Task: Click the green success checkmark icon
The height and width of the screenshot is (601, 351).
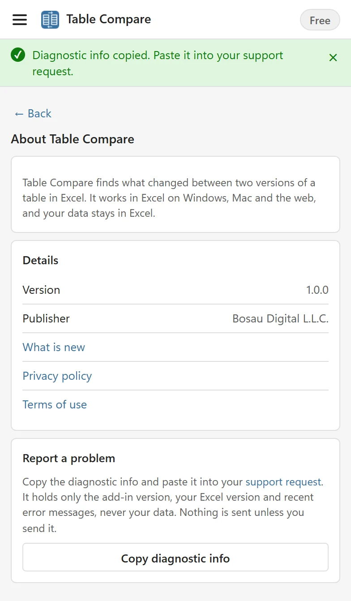Action: [18, 56]
